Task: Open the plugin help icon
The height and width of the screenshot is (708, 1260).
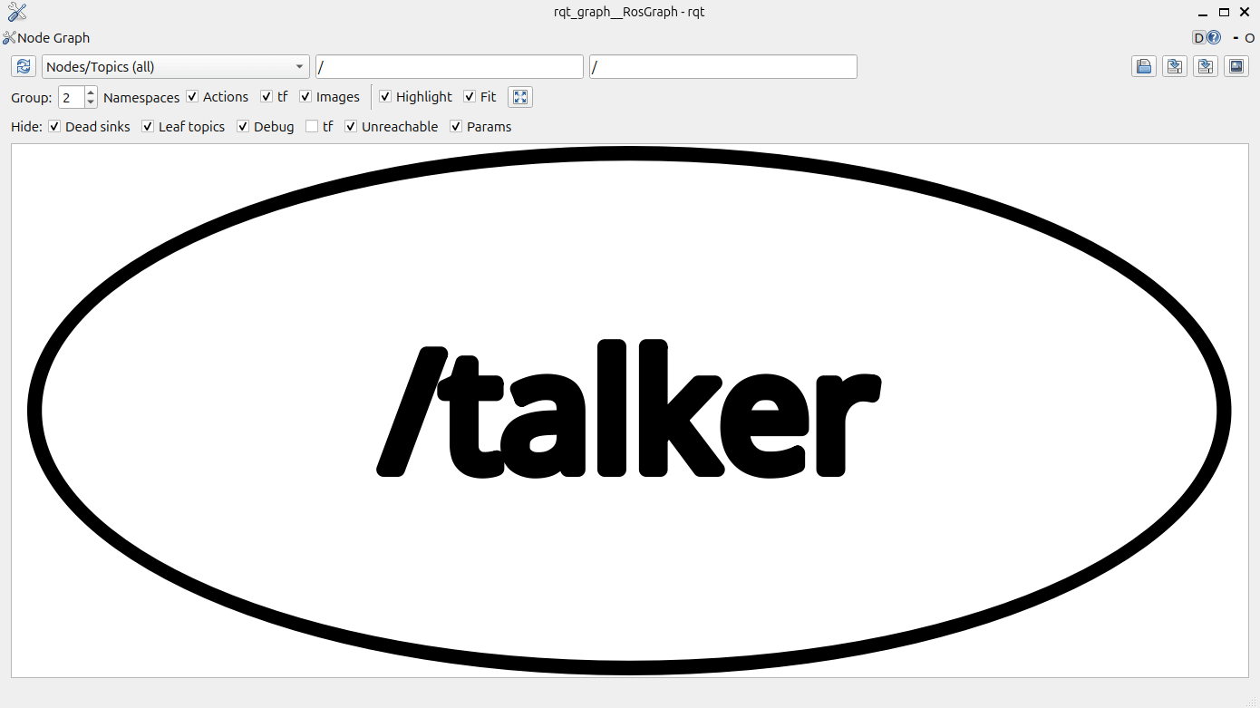Action: tap(1214, 38)
